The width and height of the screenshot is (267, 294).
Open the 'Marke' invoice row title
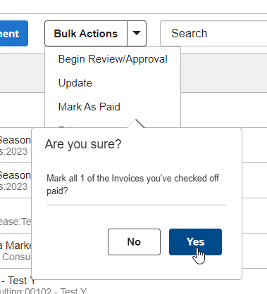15,245
